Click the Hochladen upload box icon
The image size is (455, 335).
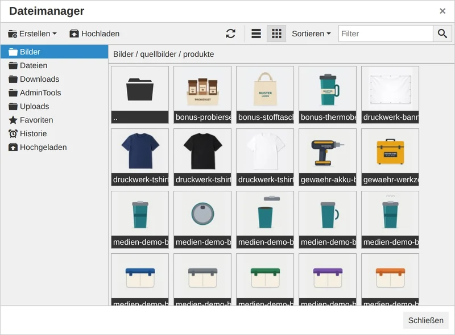point(74,33)
